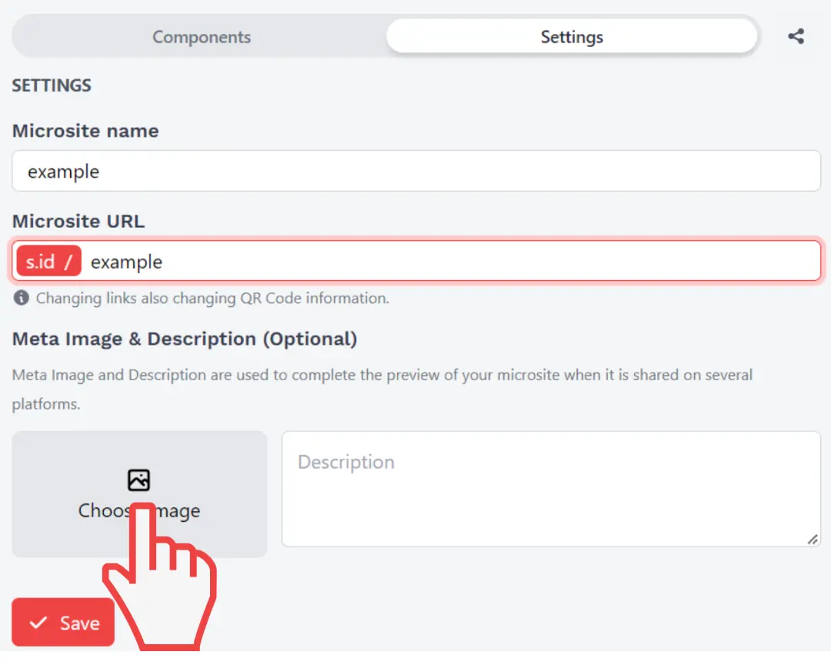
Task: Click the checkmark icon on the Save button
Action: [x=38, y=623]
